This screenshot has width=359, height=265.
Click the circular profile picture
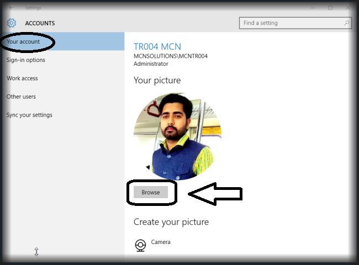[177, 136]
